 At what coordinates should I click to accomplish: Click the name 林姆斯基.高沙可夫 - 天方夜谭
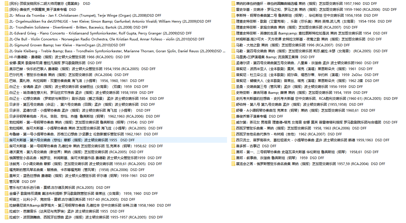(309, 39)
